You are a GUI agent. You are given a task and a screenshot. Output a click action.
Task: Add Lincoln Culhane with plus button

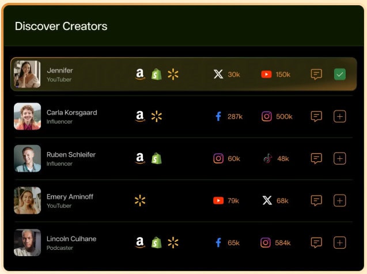point(340,242)
